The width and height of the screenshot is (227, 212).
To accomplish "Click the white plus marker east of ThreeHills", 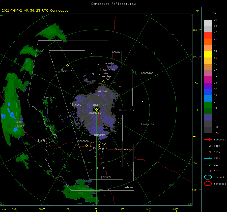I will click(x=143, y=101).
